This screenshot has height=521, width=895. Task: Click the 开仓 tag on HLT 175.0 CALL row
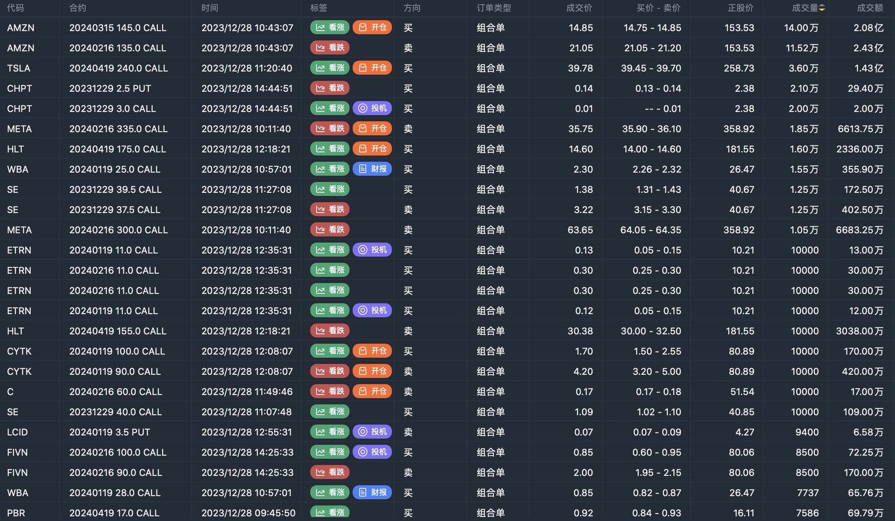tap(372, 149)
